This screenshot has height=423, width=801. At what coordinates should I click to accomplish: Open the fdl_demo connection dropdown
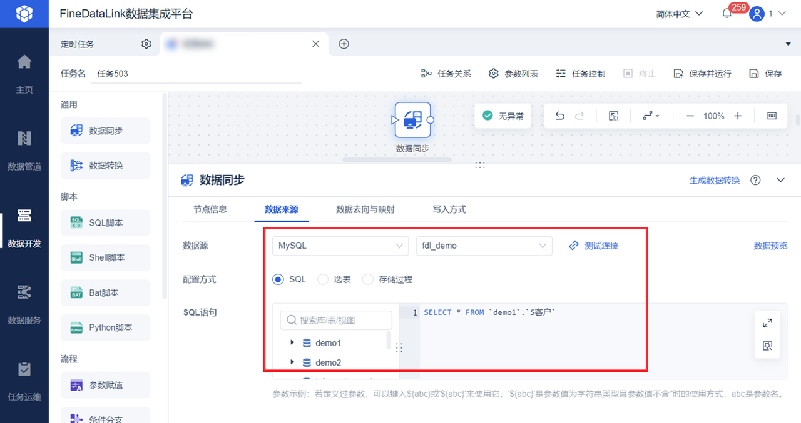tap(484, 246)
